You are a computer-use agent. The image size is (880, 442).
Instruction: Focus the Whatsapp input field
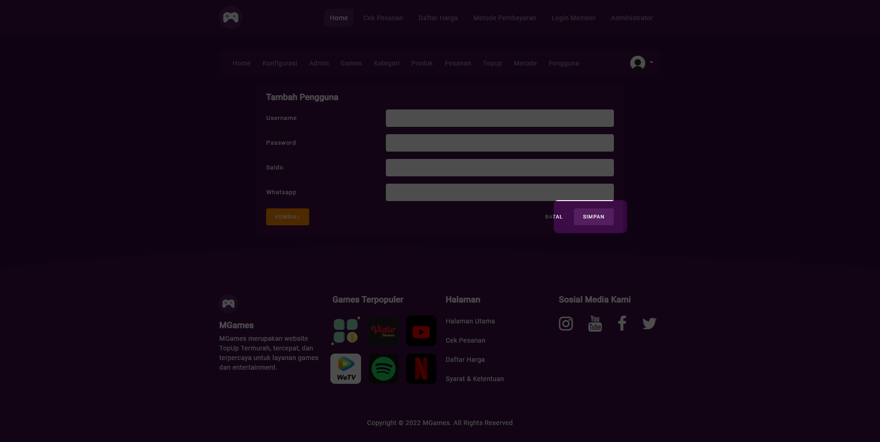coord(500,192)
